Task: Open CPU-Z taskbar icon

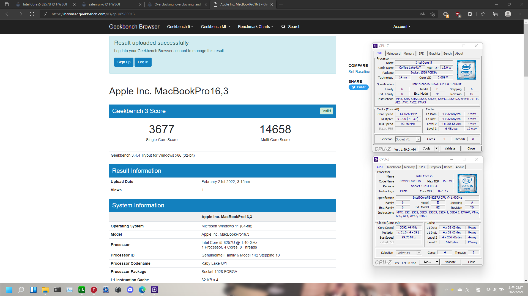Action: 154,290
